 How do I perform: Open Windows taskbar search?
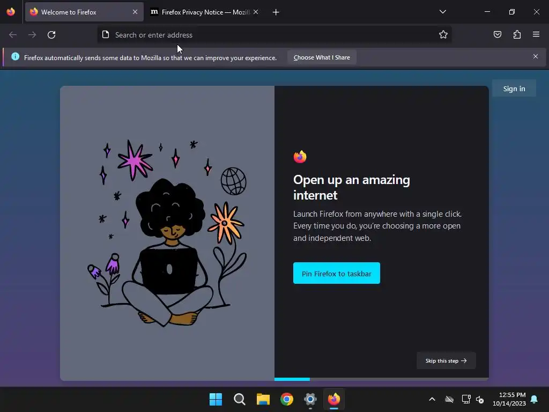[x=240, y=399]
